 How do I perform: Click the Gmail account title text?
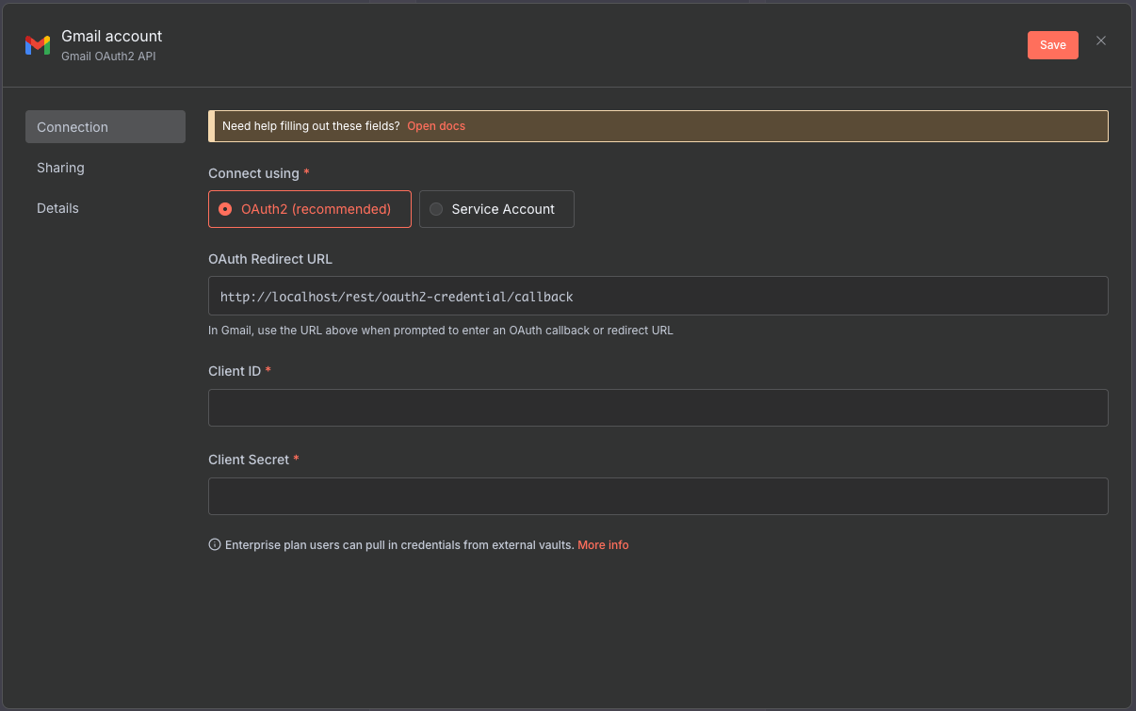112,36
